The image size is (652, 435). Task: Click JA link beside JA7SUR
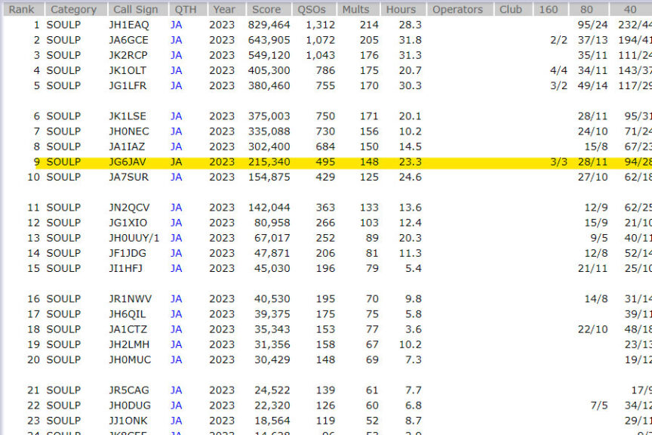click(x=176, y=177)
